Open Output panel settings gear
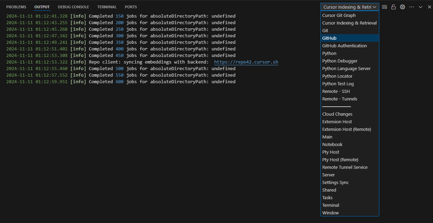Viewport: 433px width, 223px height. (x=402, y=7)
